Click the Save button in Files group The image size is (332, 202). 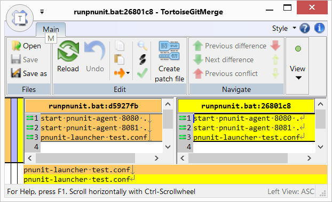pyautogui.click(x=25, y=60)
